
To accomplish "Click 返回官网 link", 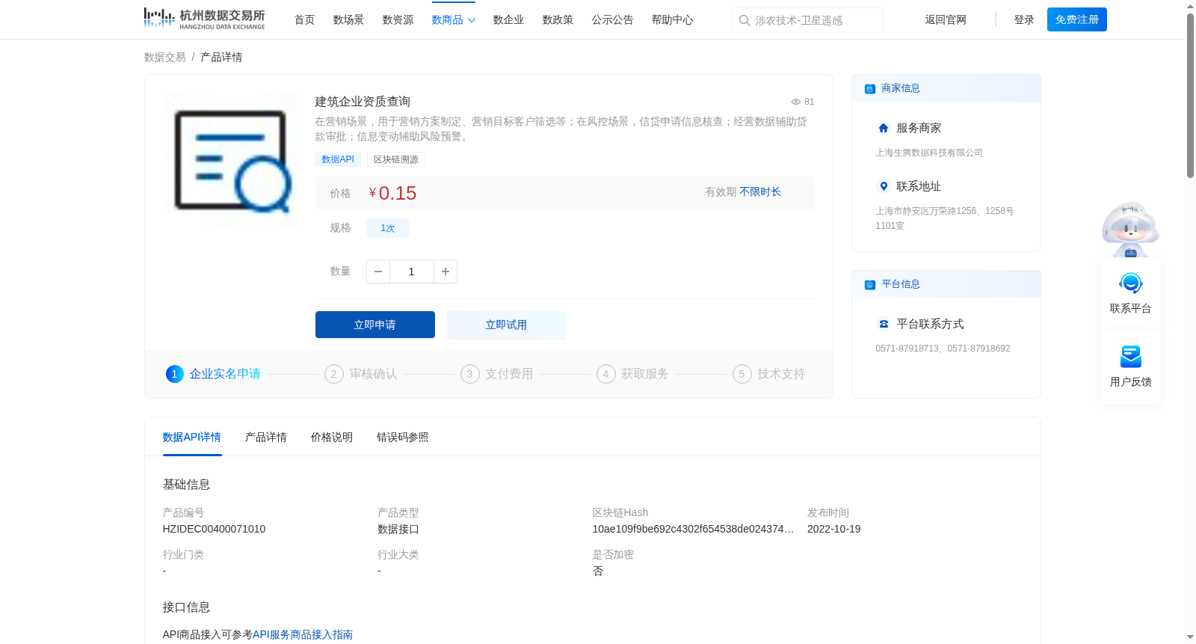I will point(946,20).
